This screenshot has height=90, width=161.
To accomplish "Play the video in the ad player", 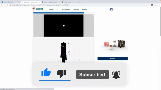I will [x=64, y=25].
